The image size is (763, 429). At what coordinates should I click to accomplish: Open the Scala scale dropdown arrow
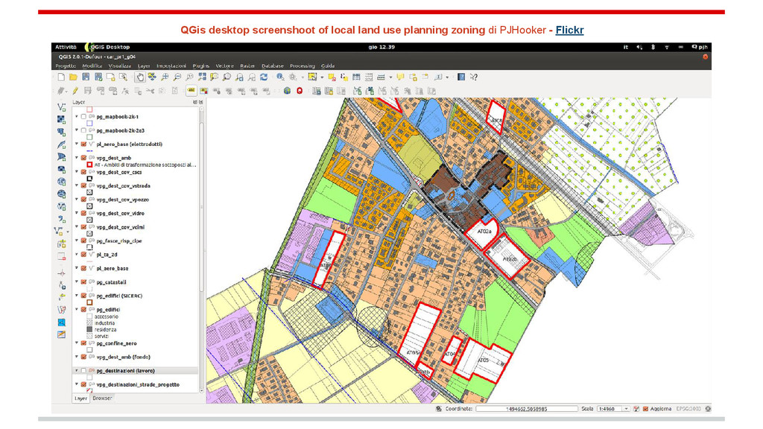pyautogui.click(x=626, y=409)
